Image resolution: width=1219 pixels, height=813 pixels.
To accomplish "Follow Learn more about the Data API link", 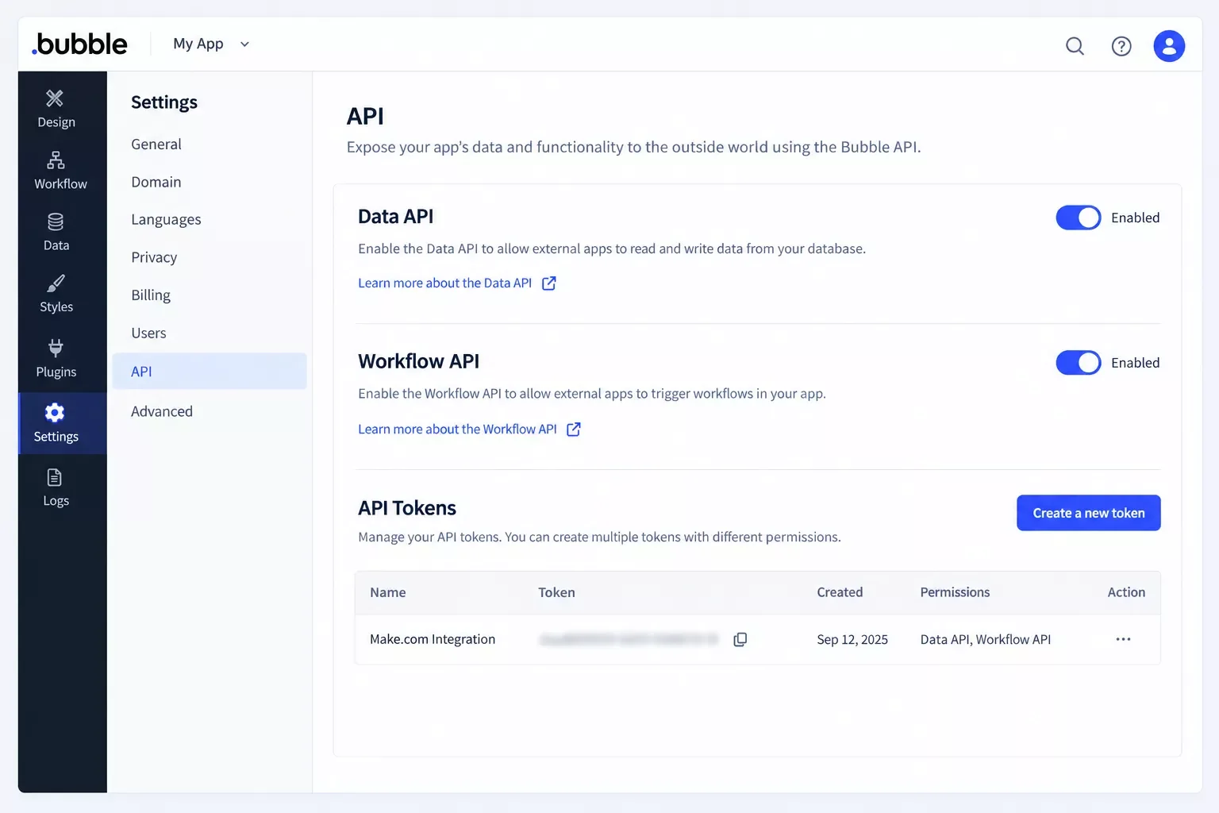I will coord(457,283).
